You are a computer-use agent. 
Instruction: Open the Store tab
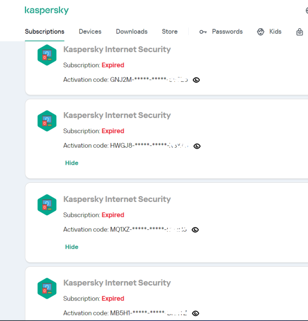[x=170, y=32]
